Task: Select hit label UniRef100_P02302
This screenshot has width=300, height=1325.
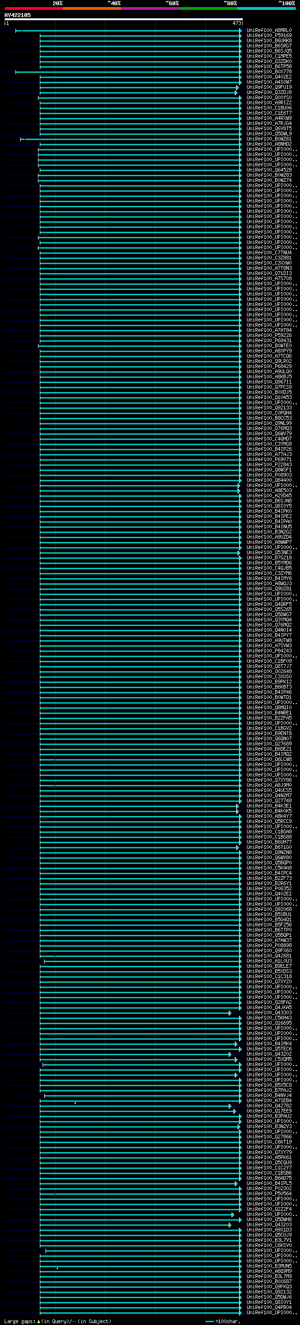Action: point(269,1188)
